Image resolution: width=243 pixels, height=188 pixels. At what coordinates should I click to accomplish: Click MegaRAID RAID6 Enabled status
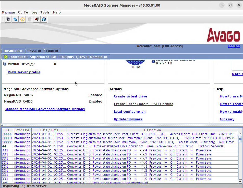[95, 95]
